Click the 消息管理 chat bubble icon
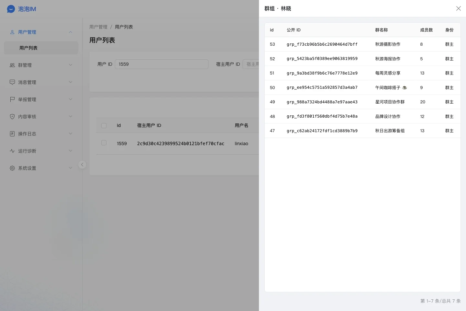The image size is (466, 311). (12, 82)
